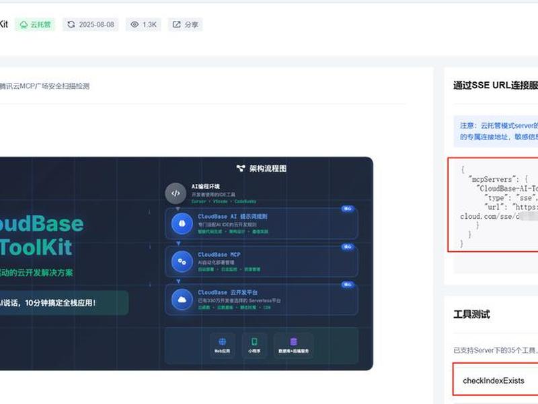Image resolution: width=538 pixels, height=404 pixels.
Task: Click the code brackets icon for AI编程环境
Action: [176, 193]
